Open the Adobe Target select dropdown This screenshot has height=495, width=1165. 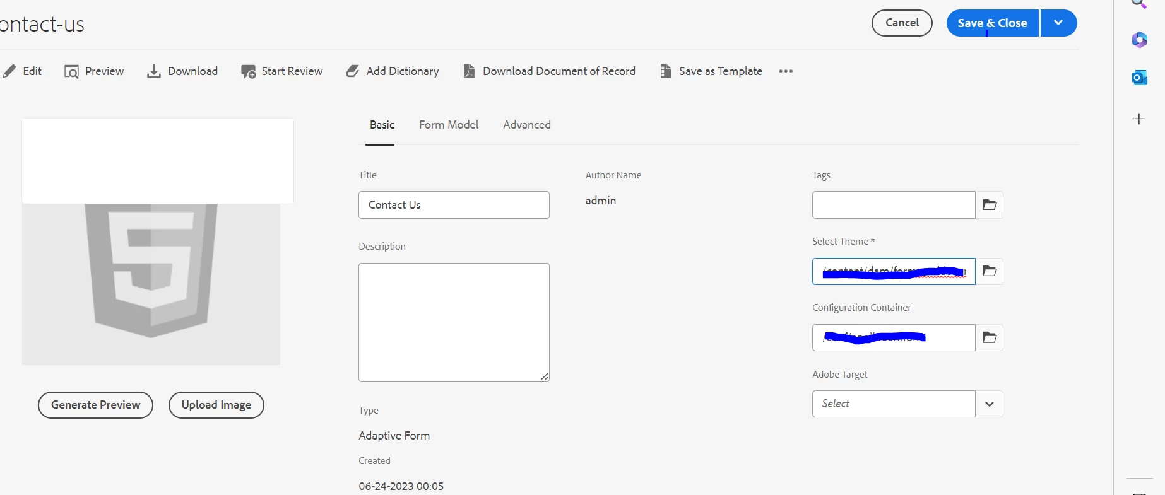[x=894, y=404]
